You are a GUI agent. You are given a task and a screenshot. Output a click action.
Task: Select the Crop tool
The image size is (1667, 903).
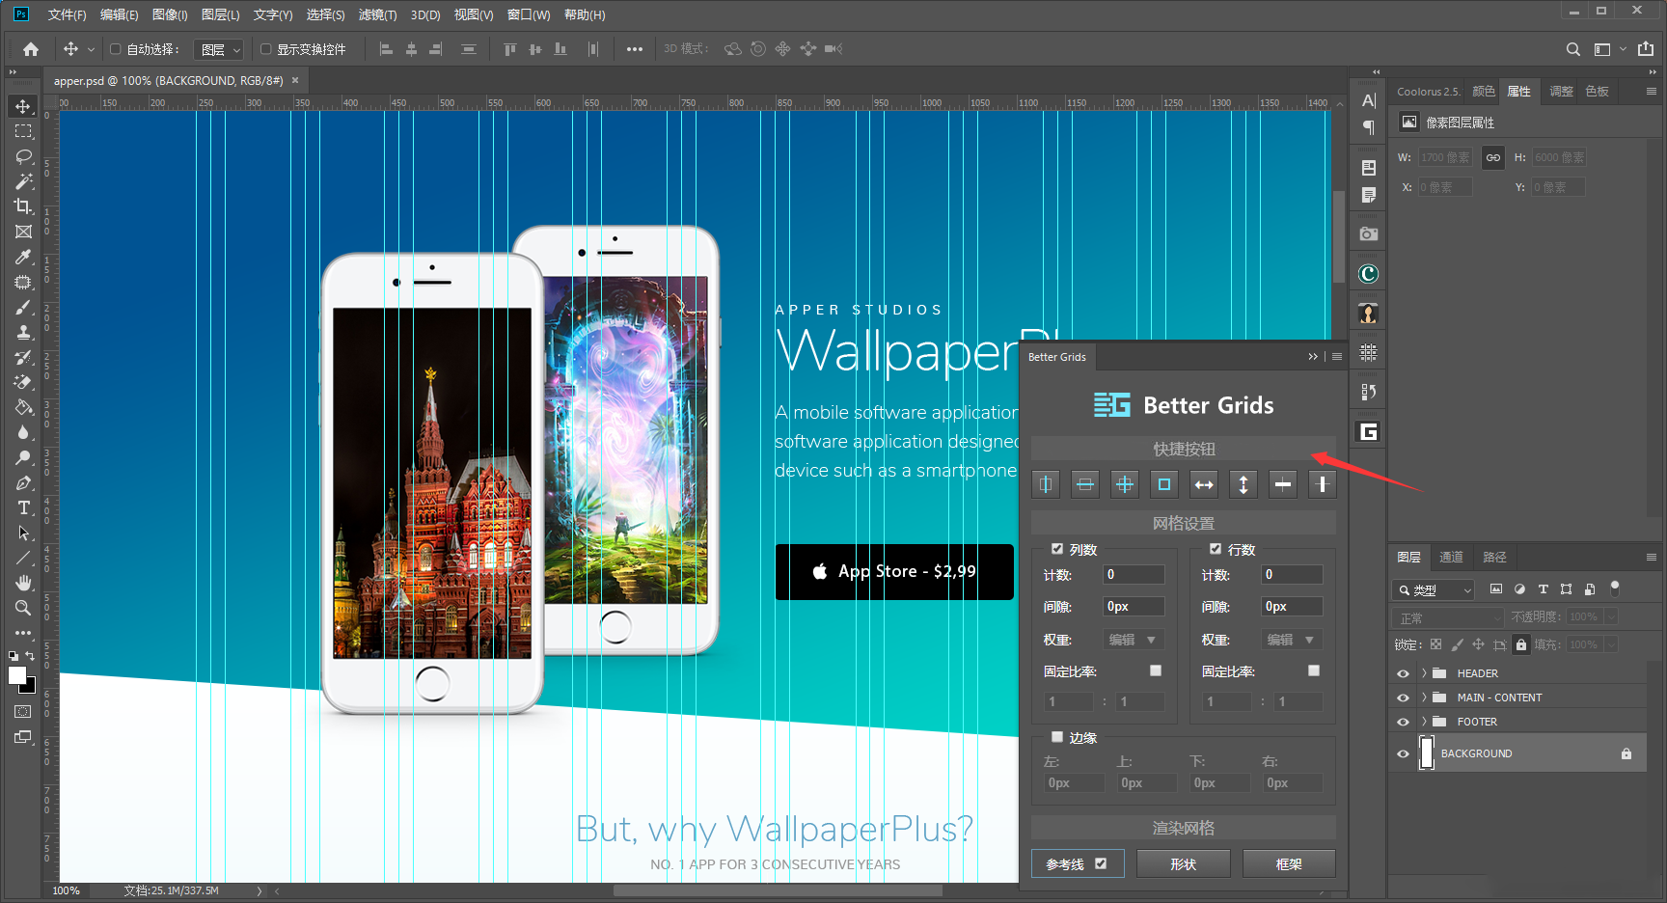23,206
